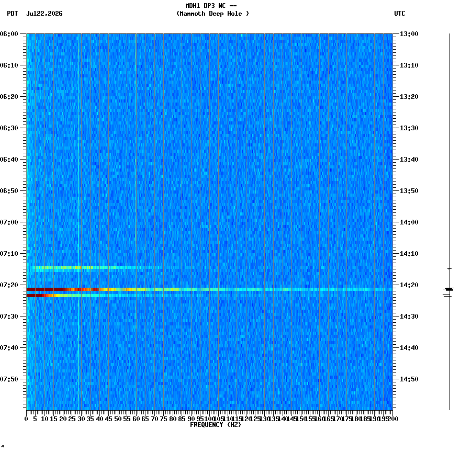Click the PDT timezone label
The width and height of the screenshot is (472, 452).
click(x=13, y=14)
